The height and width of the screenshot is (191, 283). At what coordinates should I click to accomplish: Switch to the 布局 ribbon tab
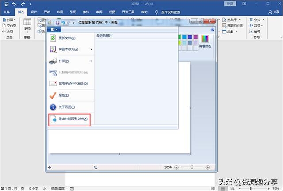click(x=60, y=12)
